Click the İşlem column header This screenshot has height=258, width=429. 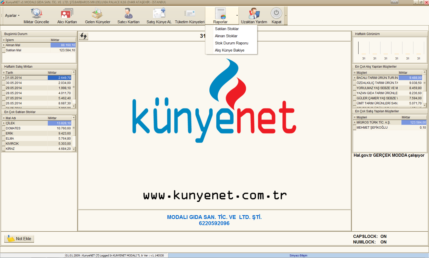point(28,40)
